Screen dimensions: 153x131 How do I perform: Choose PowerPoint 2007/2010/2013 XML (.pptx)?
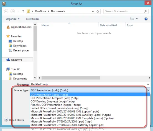[90, 112]
